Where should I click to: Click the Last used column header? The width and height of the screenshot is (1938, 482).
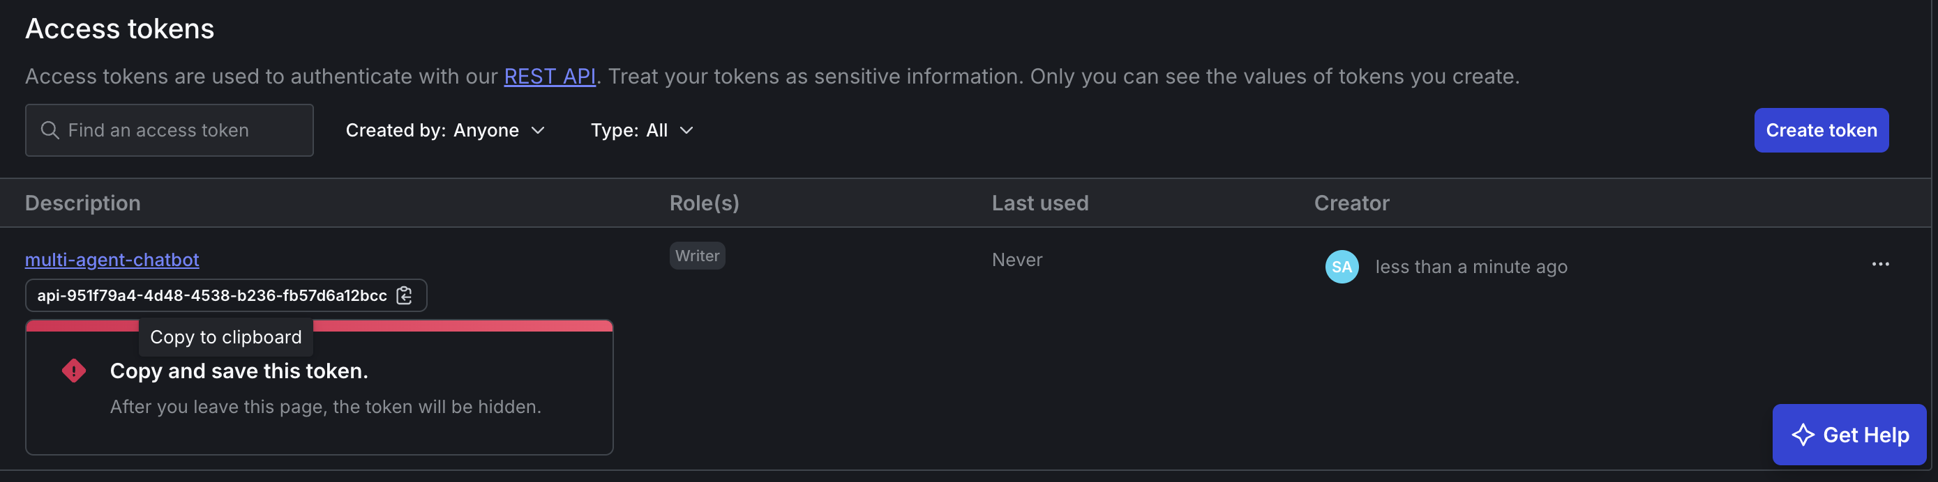click(x=1039, y=203)
